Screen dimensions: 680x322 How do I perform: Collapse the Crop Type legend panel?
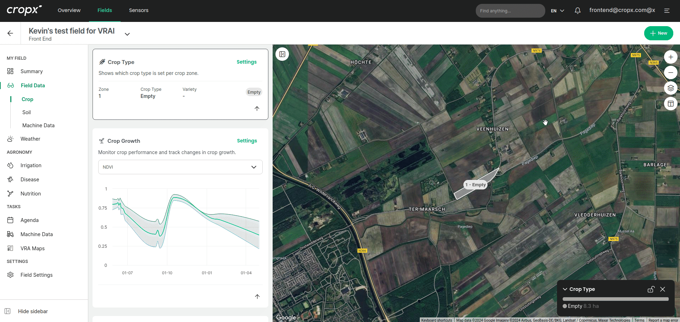pyautogui.click(x=565, y=289)
